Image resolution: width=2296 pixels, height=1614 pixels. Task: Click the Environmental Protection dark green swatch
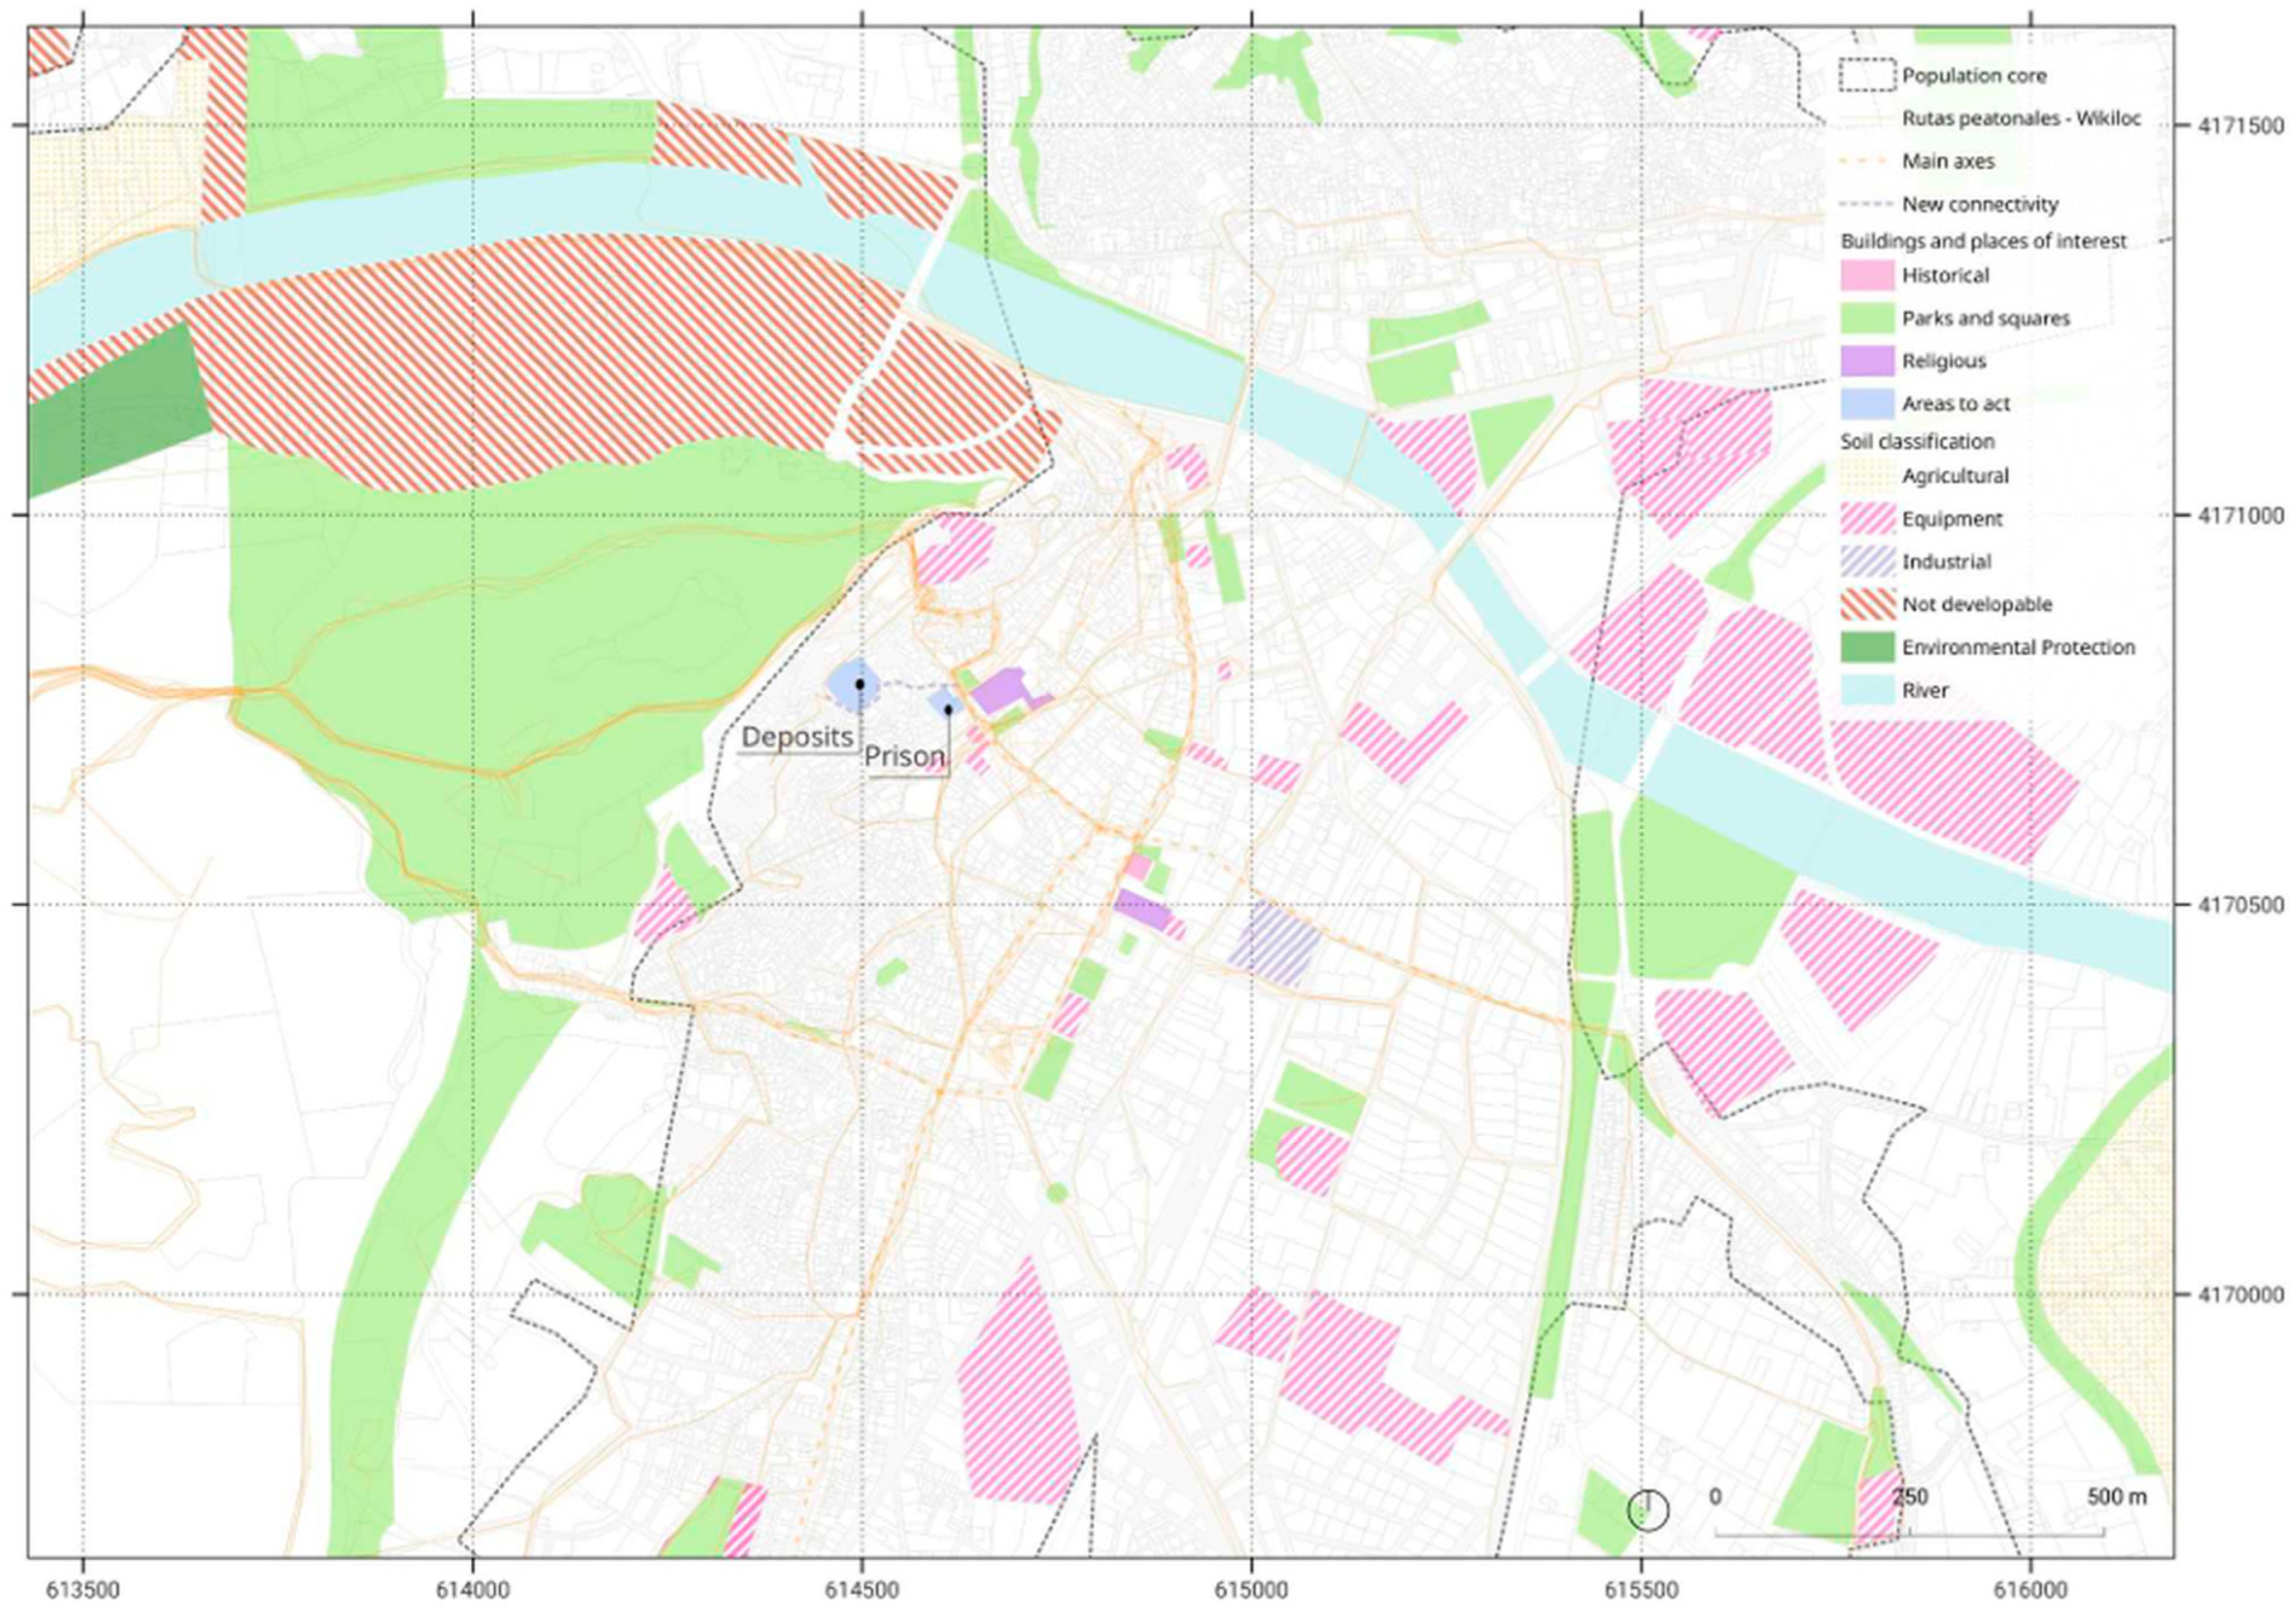[x=1867, y=647]
